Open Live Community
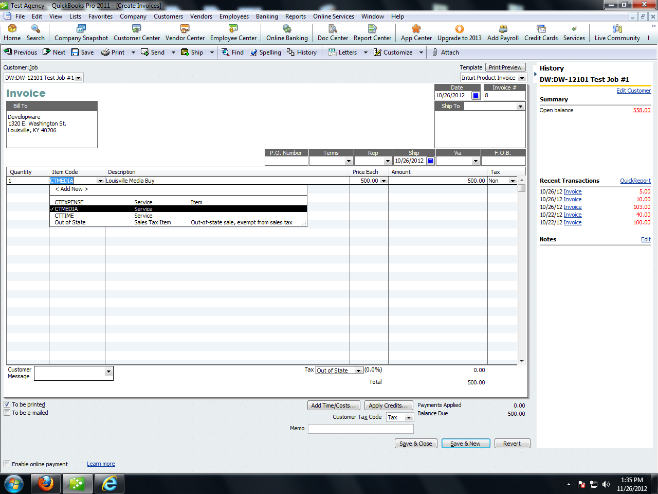 tap(617, 33)
